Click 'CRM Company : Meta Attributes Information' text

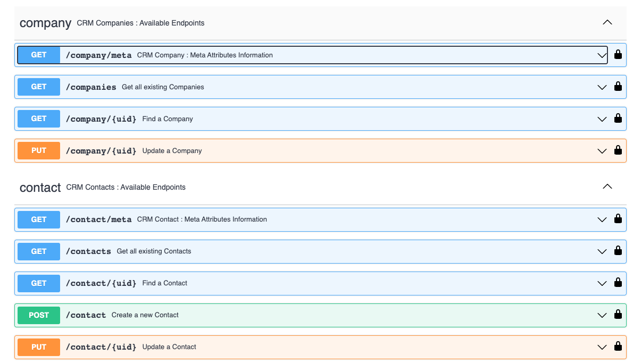(x=205, y=55)
